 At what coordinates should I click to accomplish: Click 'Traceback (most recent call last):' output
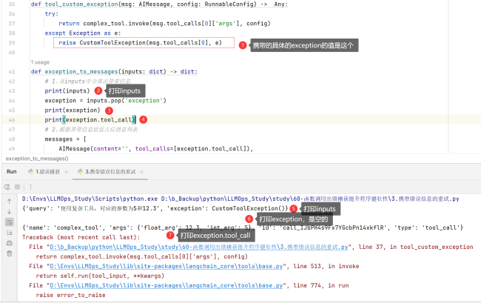click(81, 237)
